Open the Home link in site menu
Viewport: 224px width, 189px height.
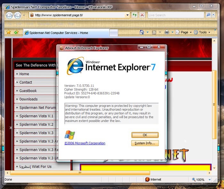pos(24,74)
